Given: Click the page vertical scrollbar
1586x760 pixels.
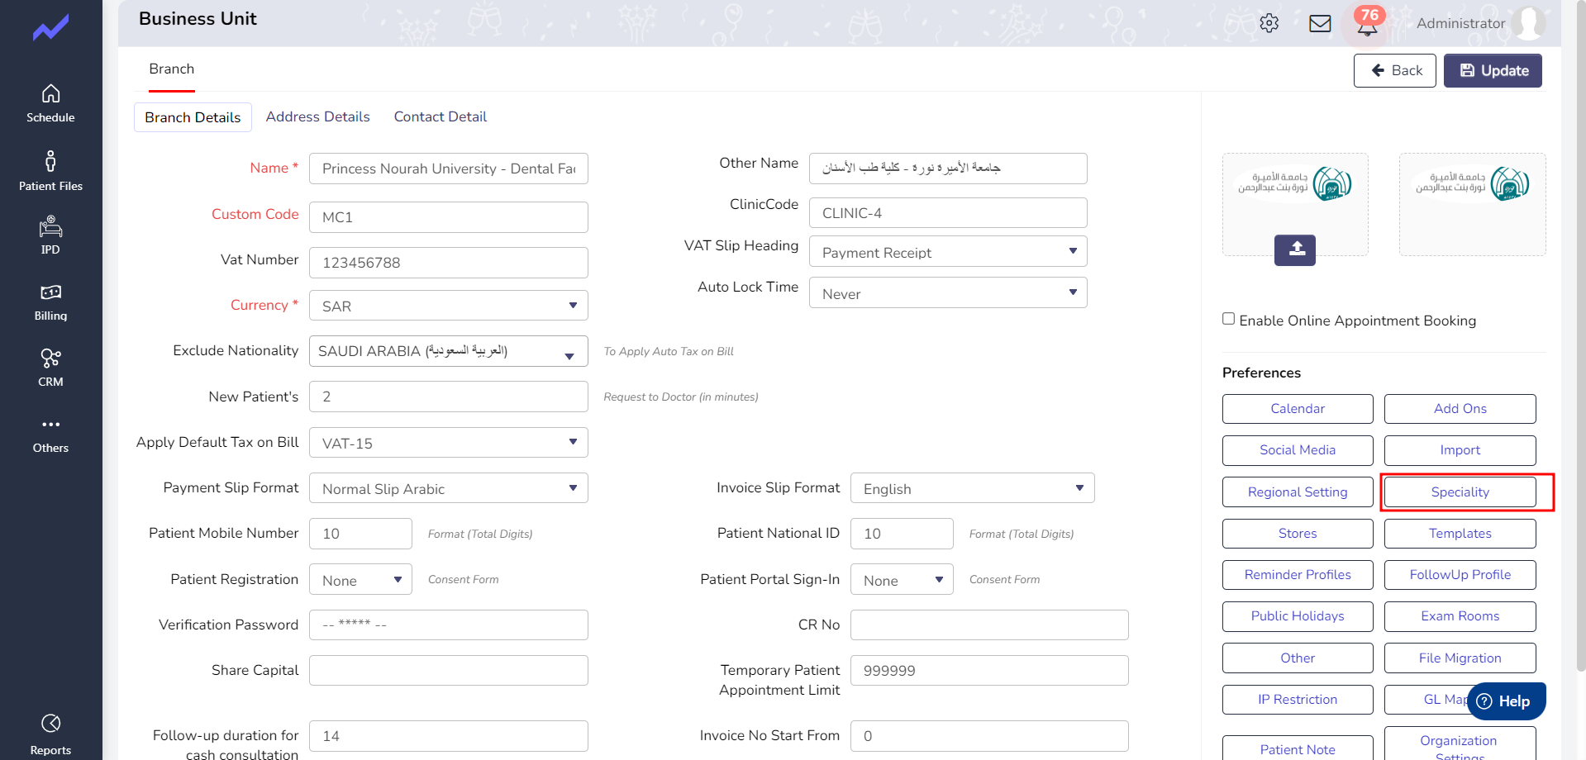Looking at the screenshot, I should click(1581, 335).
